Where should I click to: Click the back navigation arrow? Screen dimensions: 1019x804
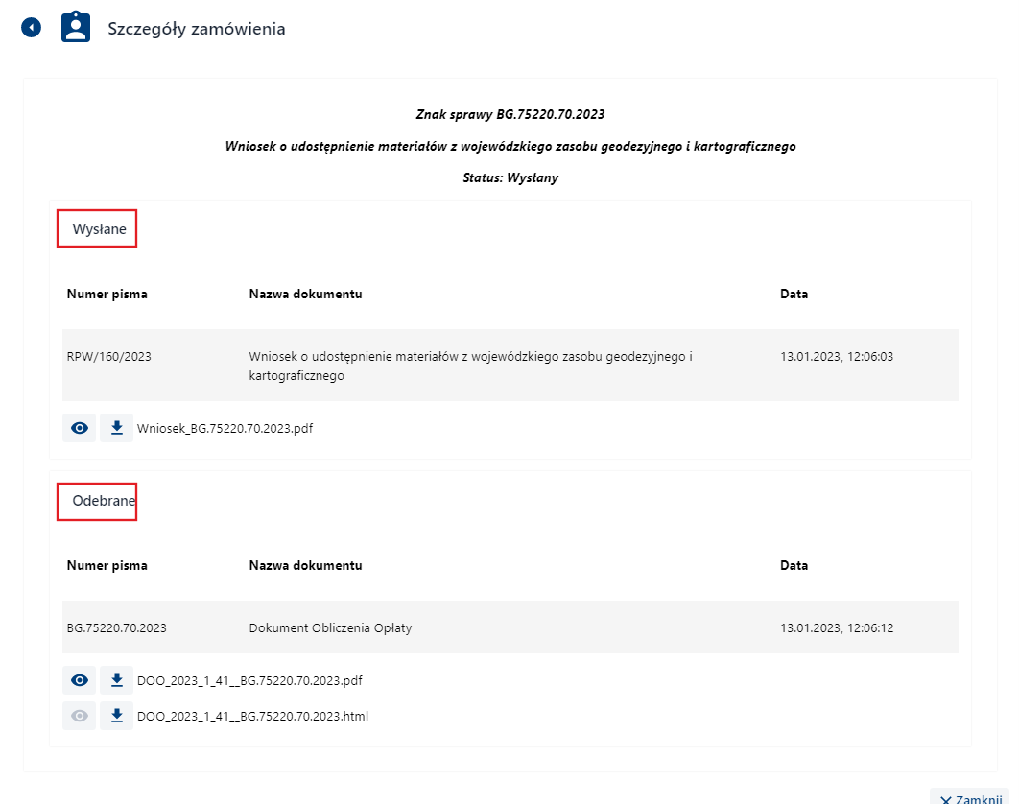click(x=31, y=26)
